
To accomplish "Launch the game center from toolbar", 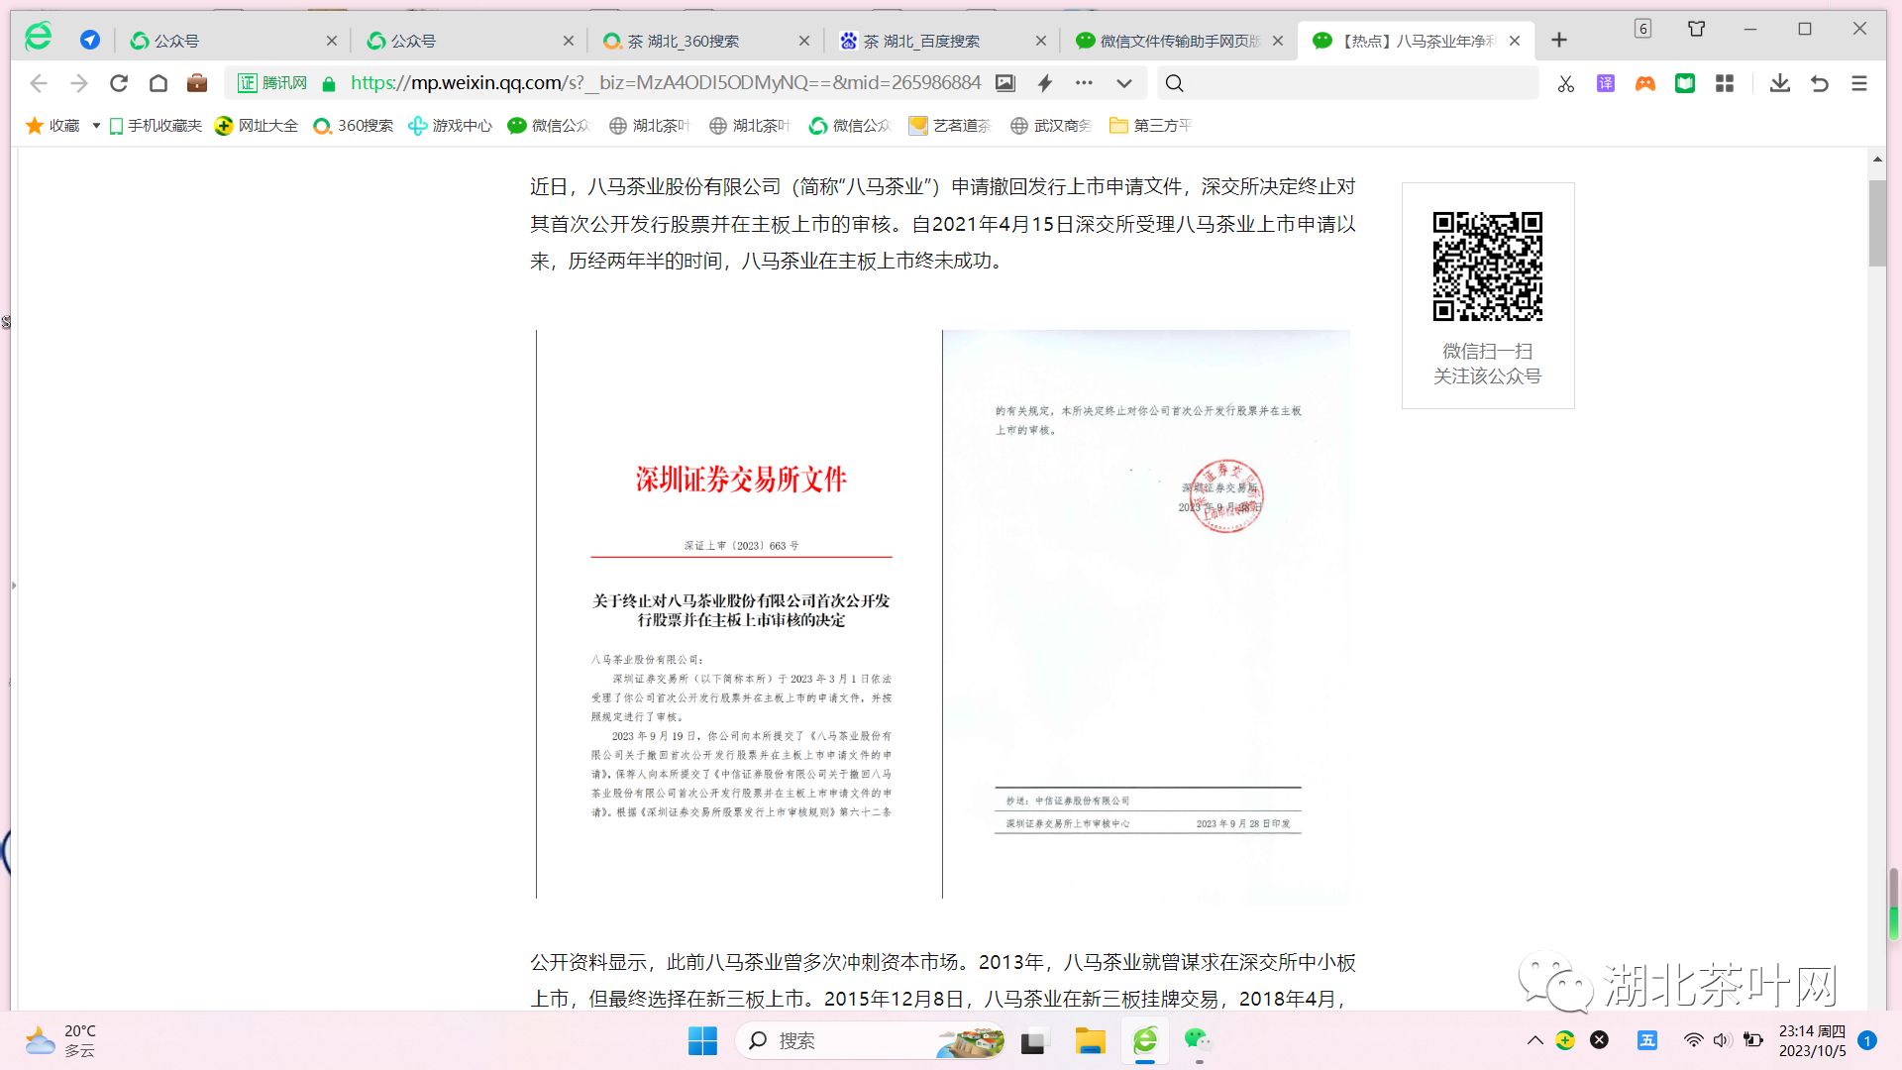I will click(1645, 83).
